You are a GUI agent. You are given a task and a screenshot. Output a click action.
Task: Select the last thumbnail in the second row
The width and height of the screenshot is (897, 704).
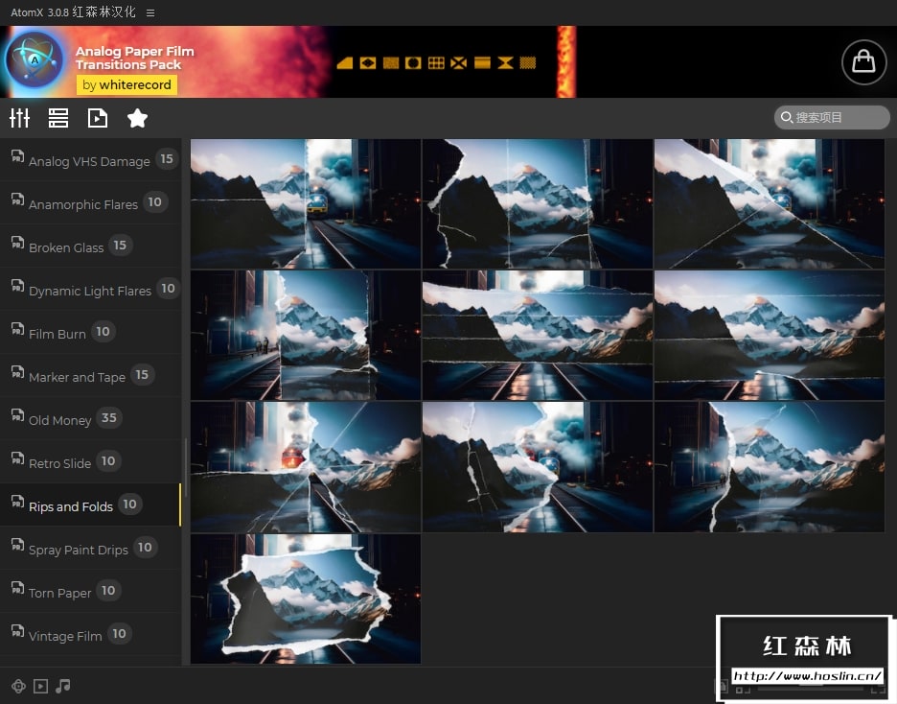[770, 335]
